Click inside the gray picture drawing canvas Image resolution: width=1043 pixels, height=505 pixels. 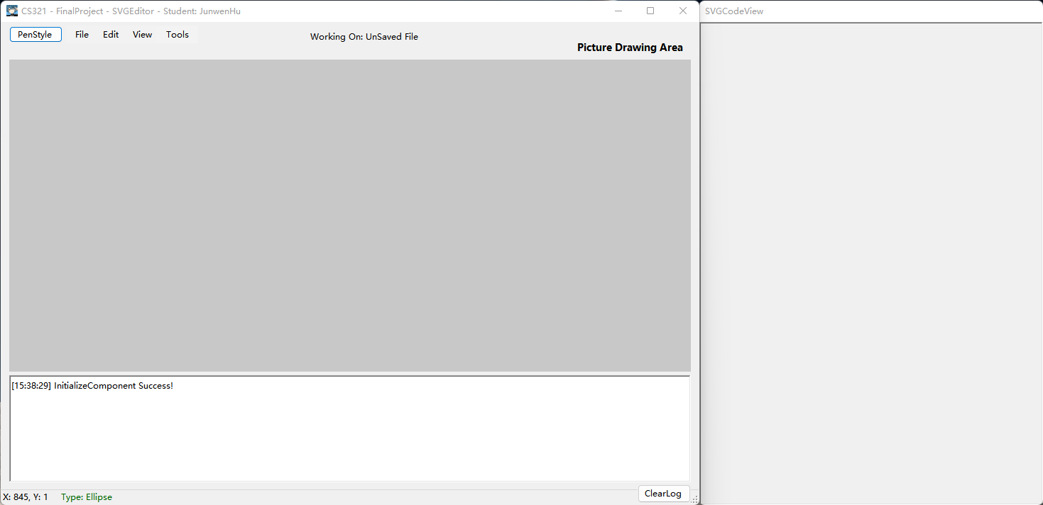(x=349, y=215)
